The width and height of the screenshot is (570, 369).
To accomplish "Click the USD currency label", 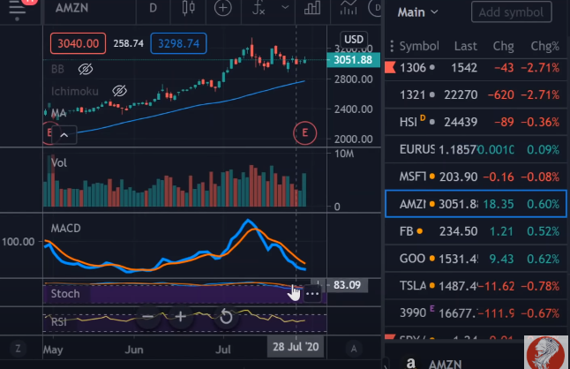I will (x=354, y=39).
